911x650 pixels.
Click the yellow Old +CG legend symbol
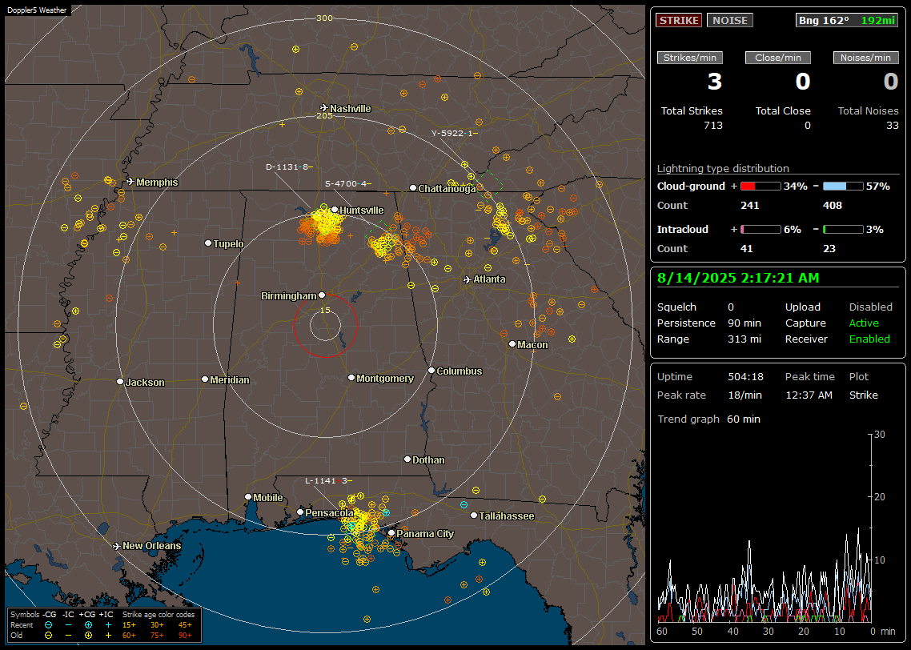point(88,636)
